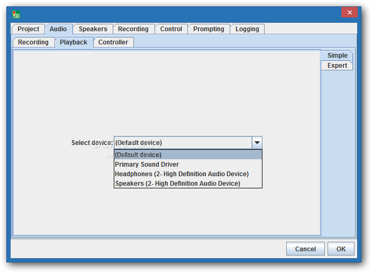Close the settings dialog window
The width and height of the screenshot is (372, 273).
click(x=349, y=12)
